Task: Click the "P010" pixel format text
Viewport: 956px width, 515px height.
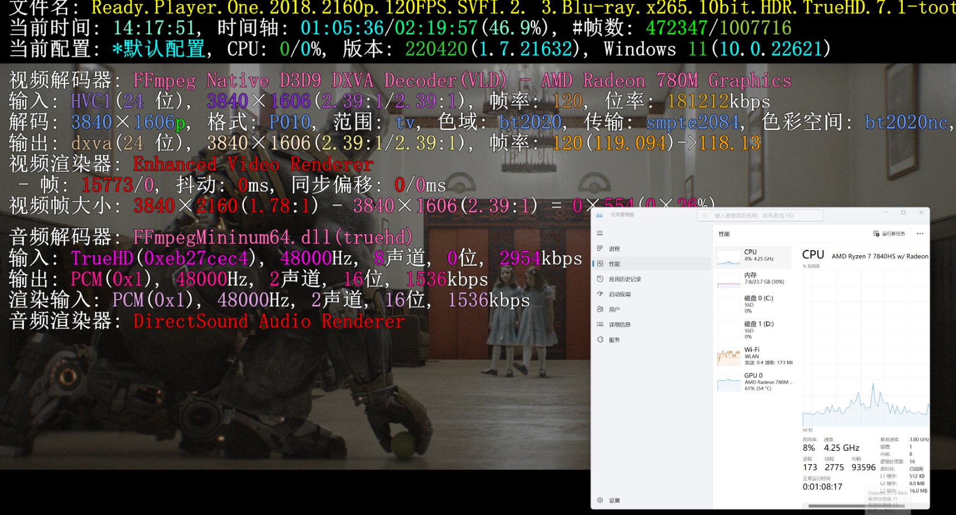Action: pos(290,122)
